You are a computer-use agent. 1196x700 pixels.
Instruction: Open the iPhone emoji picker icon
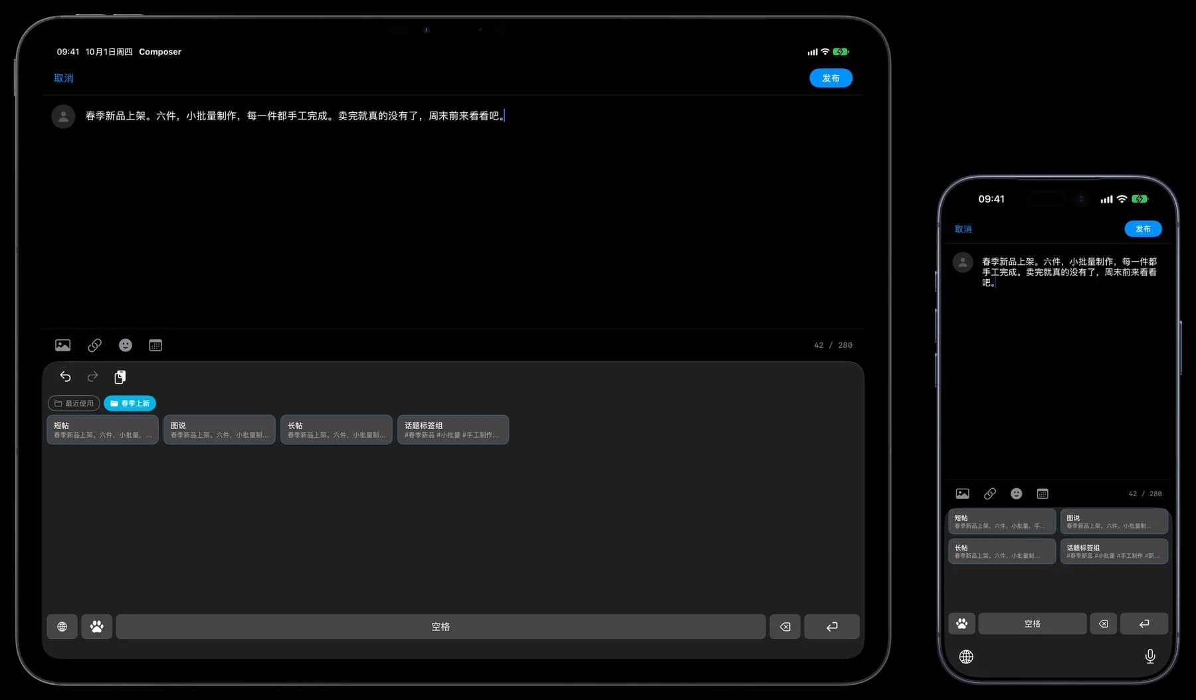pyautogui.click(x=1017, y=493)
